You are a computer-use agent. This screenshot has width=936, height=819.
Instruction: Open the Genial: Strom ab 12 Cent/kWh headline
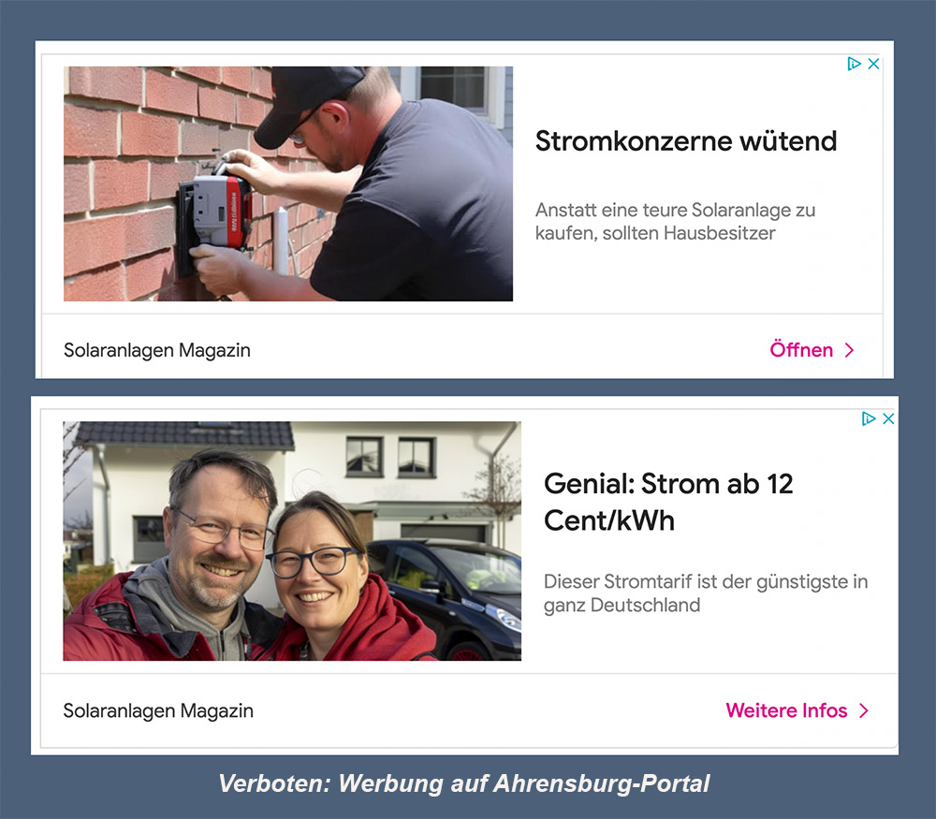[x=668, y=502]
